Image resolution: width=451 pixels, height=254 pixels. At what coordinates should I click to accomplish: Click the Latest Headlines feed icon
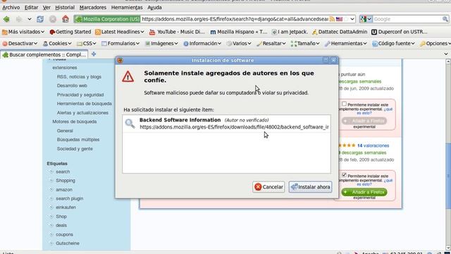tap(98, 32)
